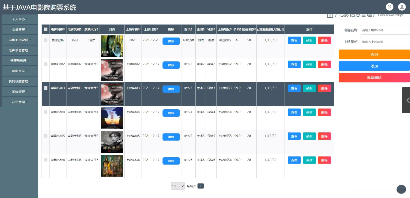Check the box for the 电影名称5 row

pos(46,136)
